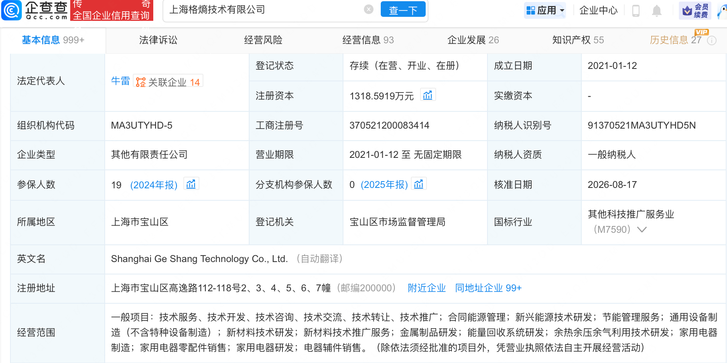
Task: Click chart icon beside 分支机构参保人数 2025年报
Action: click(418, 184)
